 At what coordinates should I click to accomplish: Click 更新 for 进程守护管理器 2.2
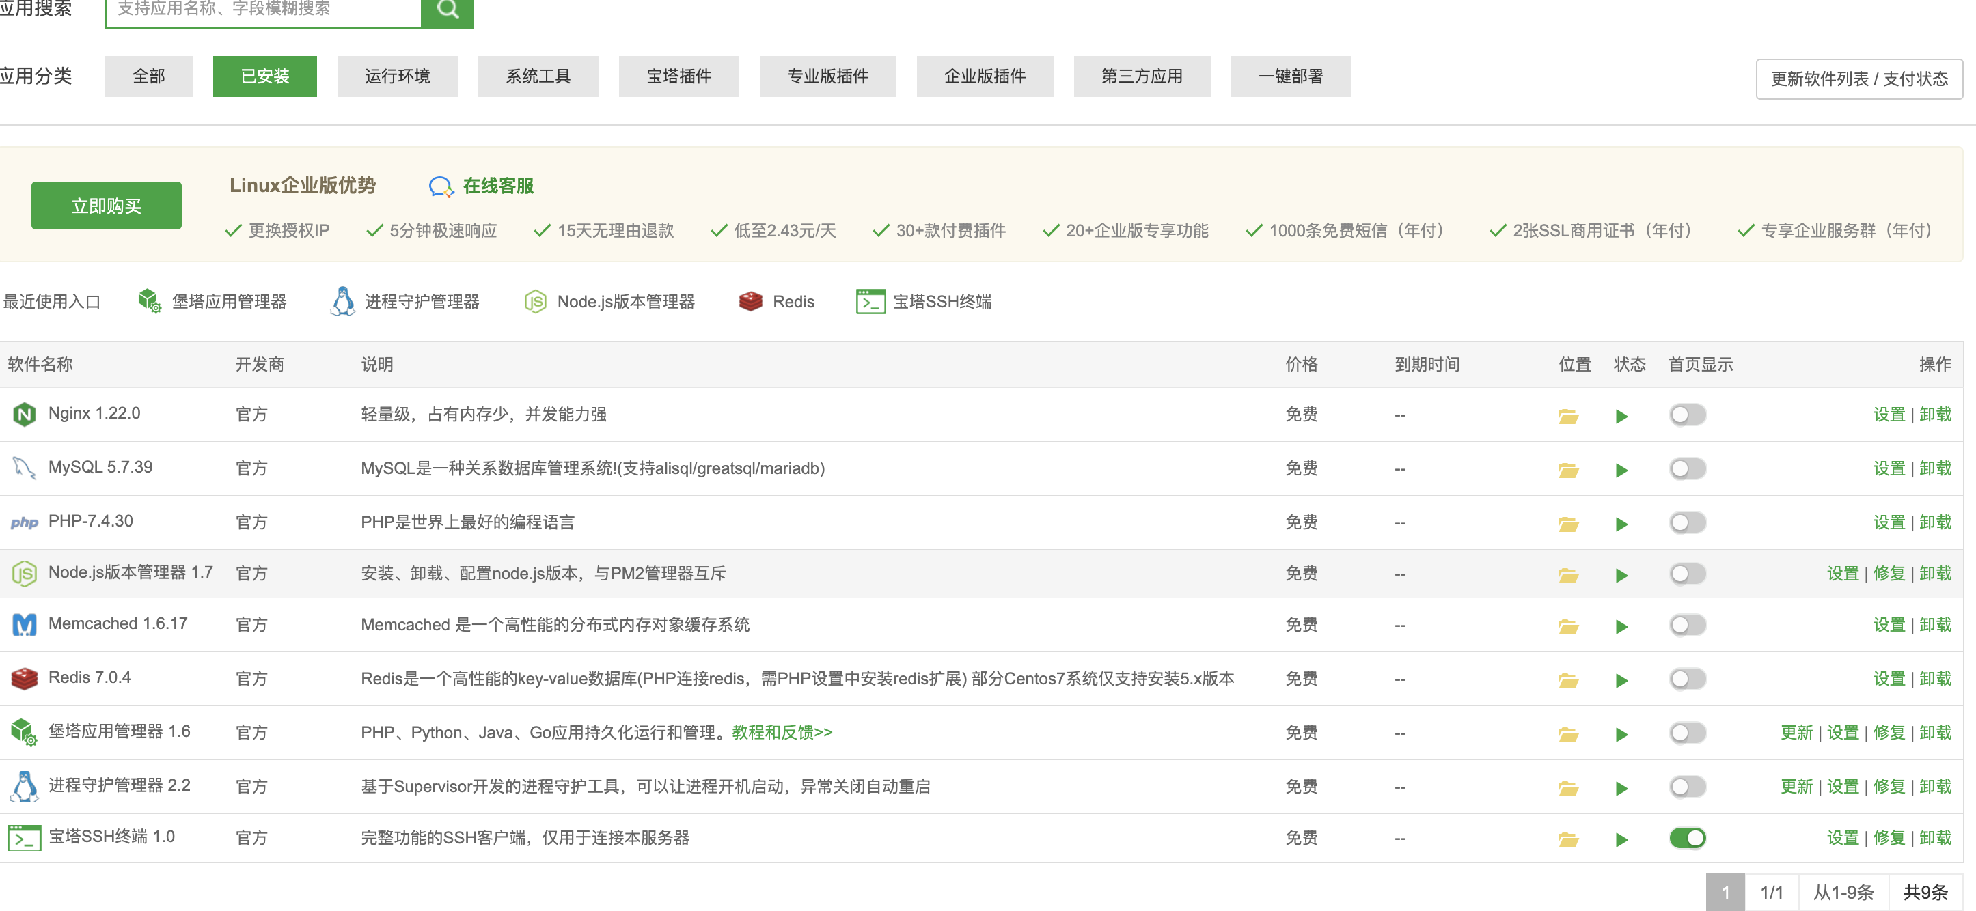coord(1796,786)
